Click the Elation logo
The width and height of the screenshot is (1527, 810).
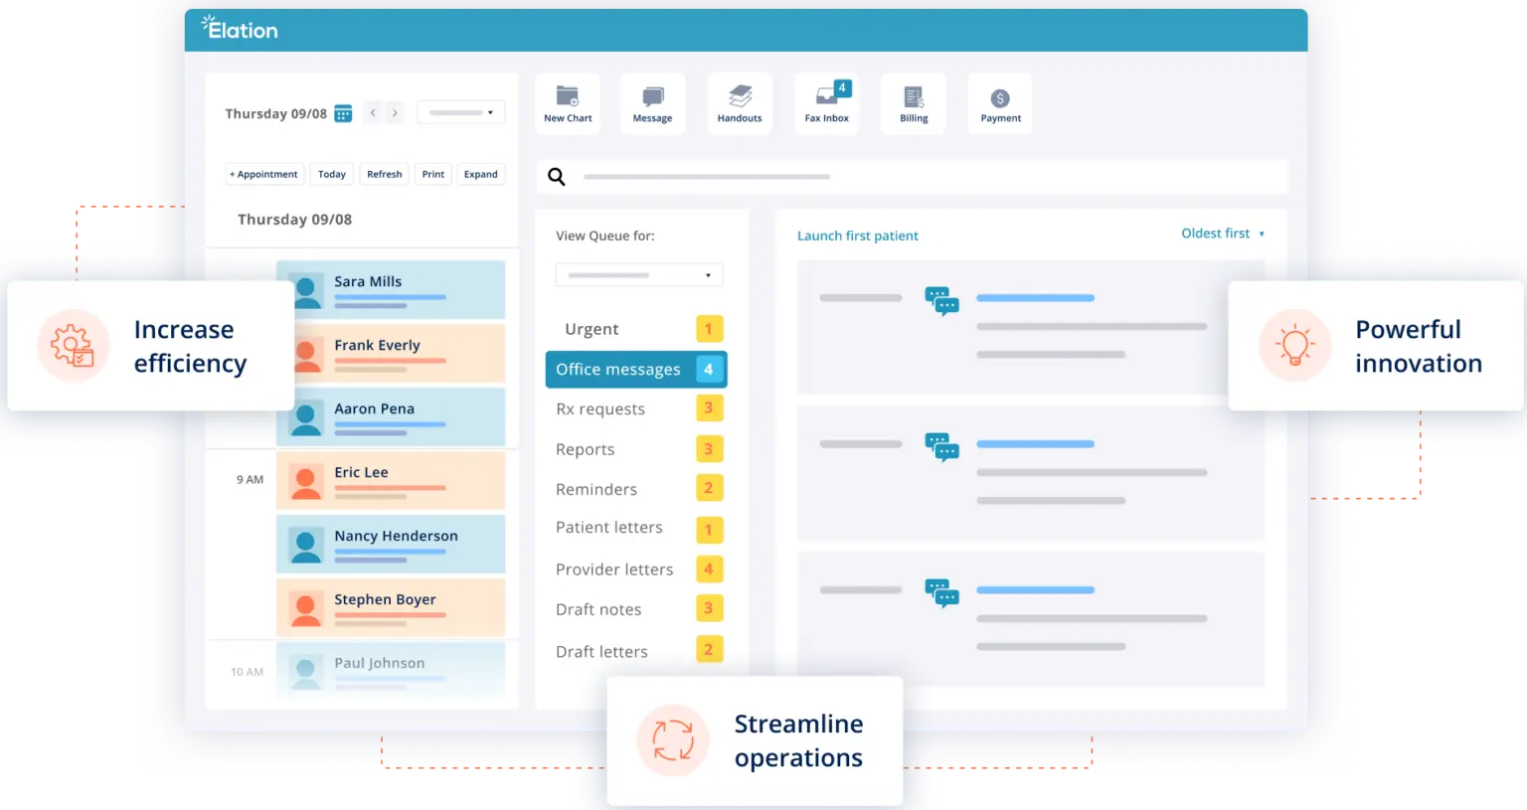[x=239, y=29]
